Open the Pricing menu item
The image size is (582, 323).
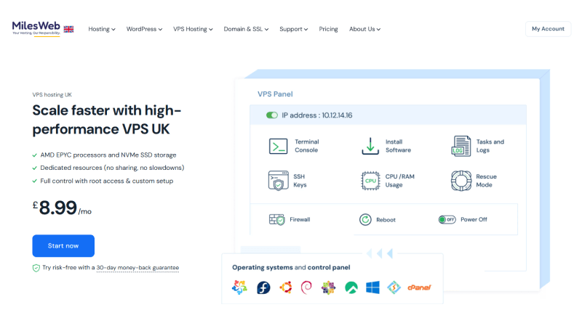pos(329,29)
